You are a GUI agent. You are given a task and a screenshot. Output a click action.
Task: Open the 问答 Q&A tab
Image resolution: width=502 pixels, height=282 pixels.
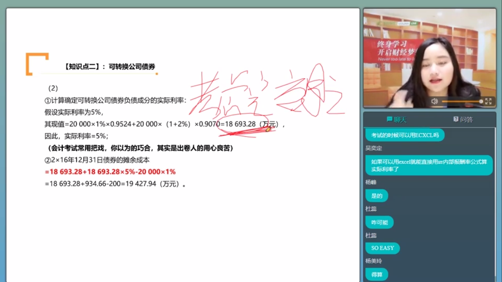tap(463, 120)
